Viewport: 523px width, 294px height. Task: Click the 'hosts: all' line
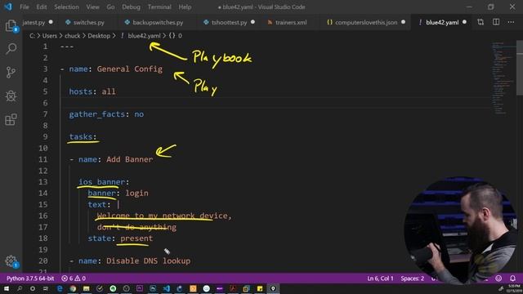[92, 91]
